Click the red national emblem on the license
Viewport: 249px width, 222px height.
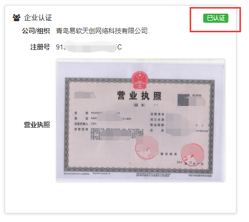pos(140,80)
